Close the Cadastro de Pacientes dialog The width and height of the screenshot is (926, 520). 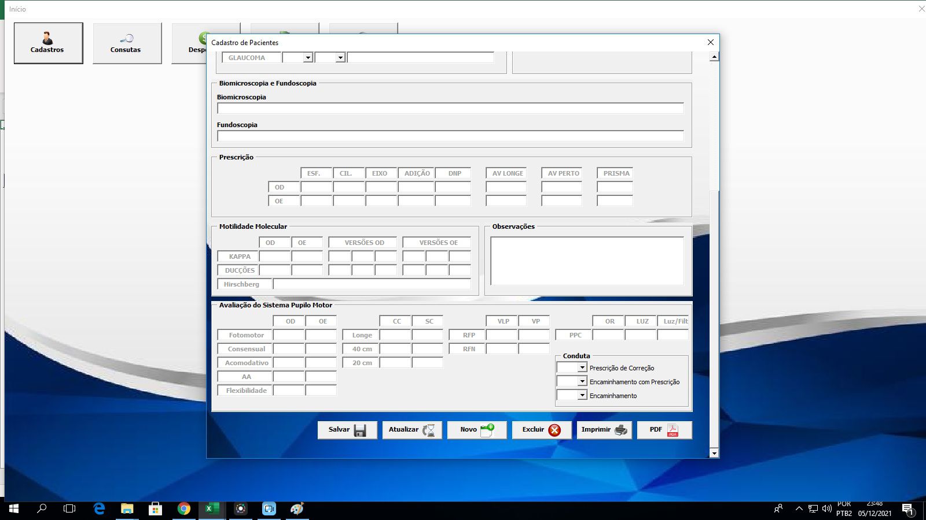[711, 42]
